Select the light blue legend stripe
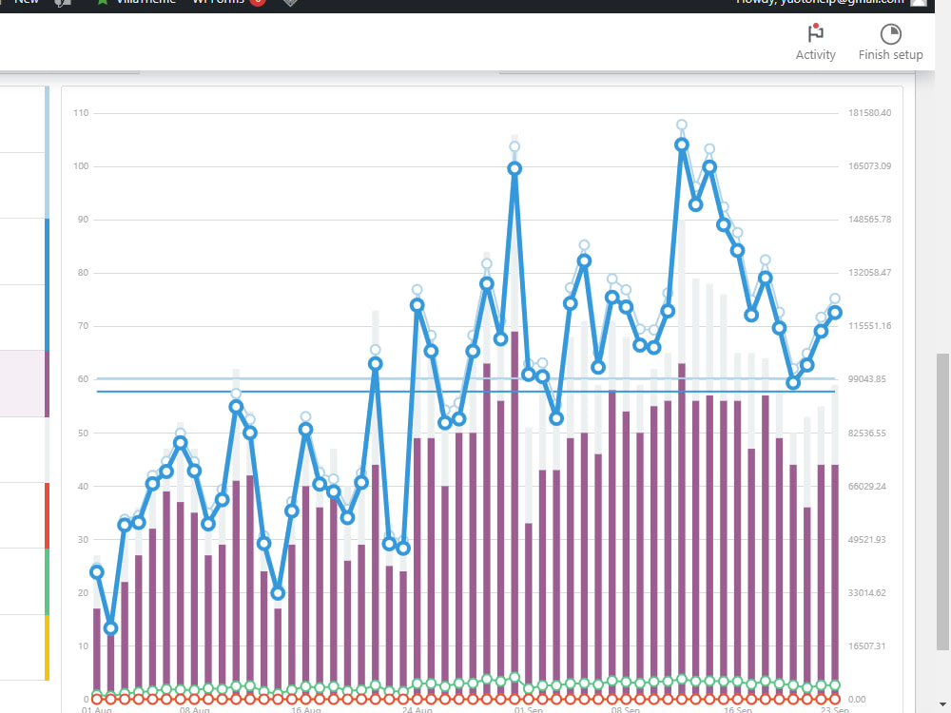The image size is (951, 713). click(x=48, y=152)
